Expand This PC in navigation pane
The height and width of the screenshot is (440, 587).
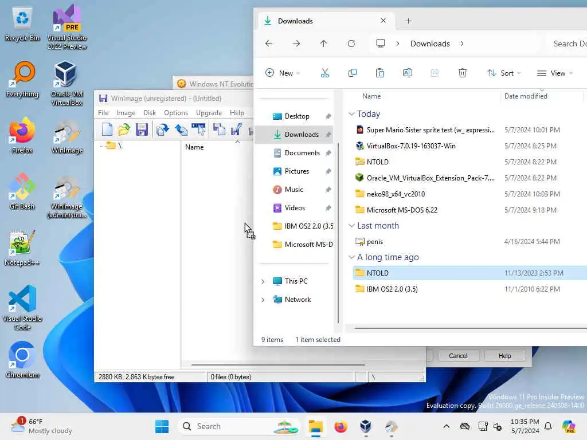(x=263, y=281)
